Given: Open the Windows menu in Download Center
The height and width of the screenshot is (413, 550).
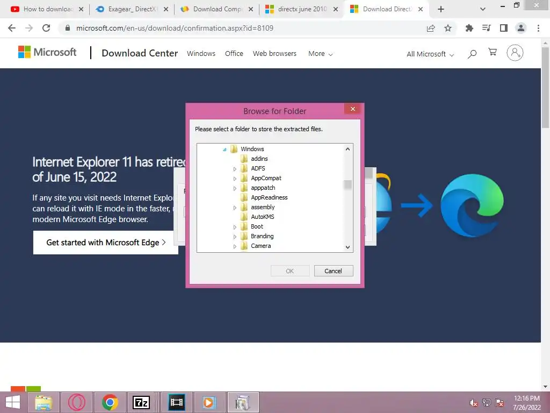Looking at the screenshot, I should (x=201, y=53).
